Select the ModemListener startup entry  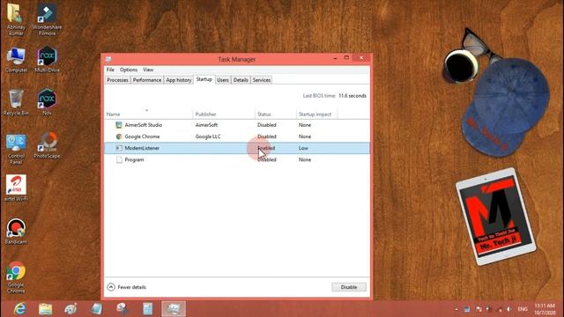(x=237, y=148)
